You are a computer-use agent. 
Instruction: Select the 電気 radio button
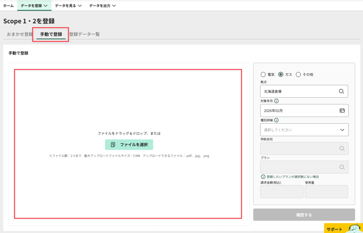tap(263, 75)
